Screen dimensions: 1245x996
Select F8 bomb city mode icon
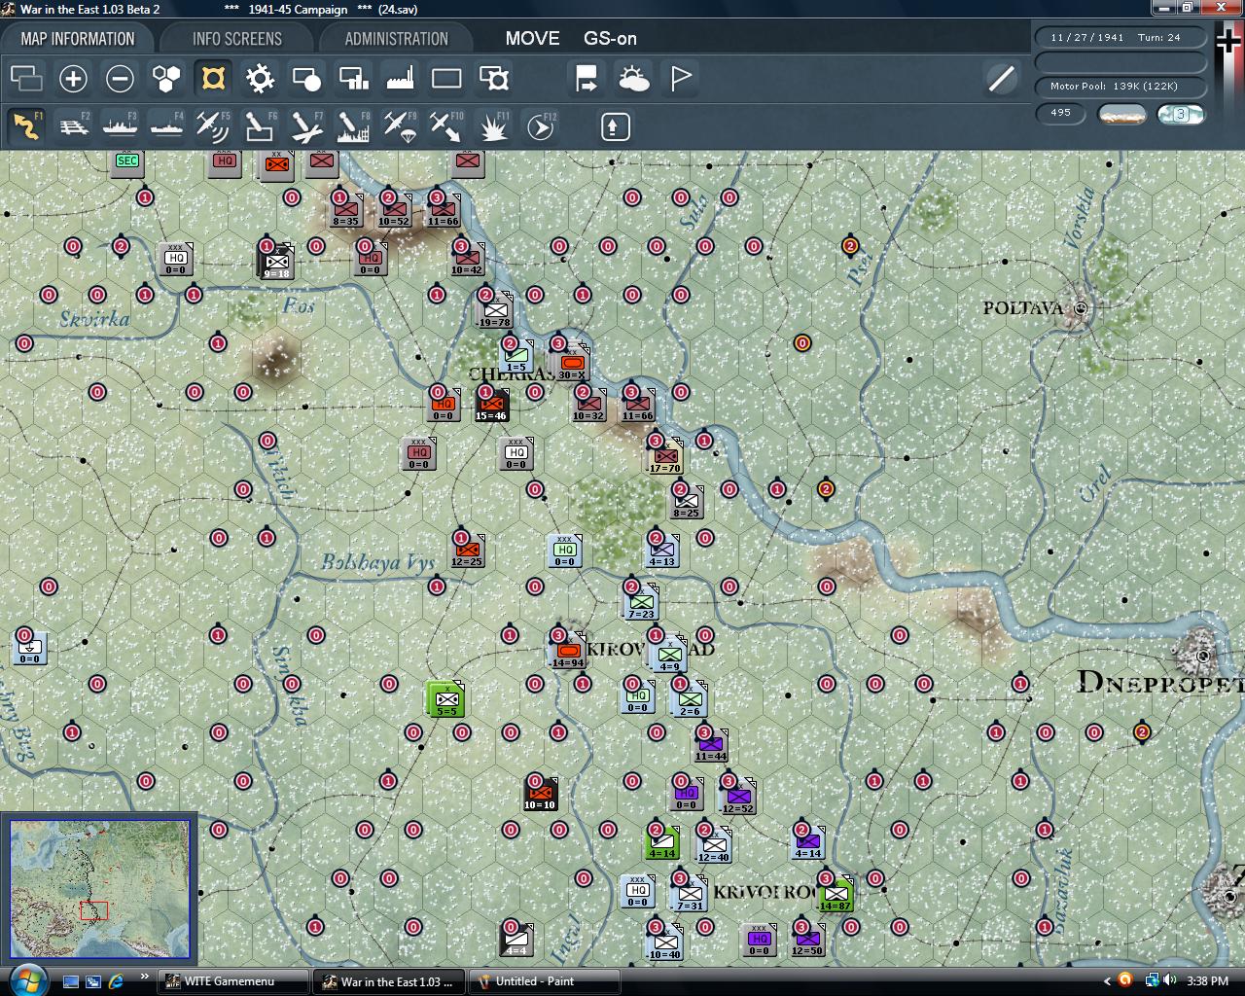353,126
